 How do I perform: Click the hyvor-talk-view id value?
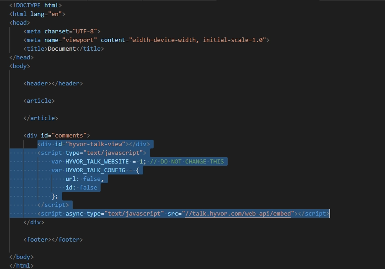coord(95,144)
